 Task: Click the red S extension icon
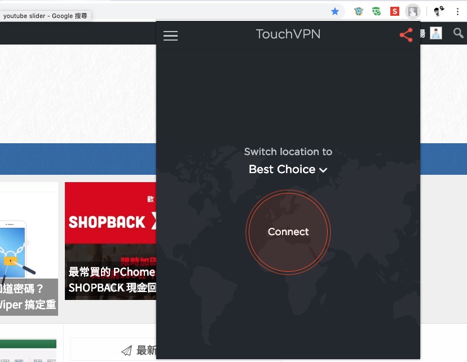395,12
